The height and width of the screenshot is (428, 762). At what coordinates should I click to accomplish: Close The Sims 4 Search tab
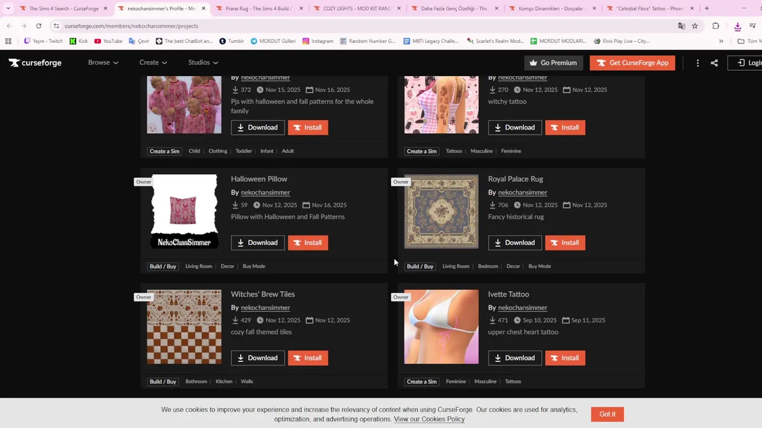[x=105, y=8]
